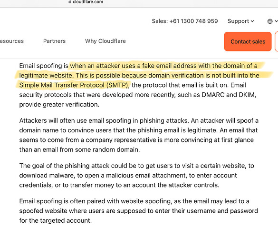
Task: Click the orange Contact sales button
Action: (x=248, y=41)
